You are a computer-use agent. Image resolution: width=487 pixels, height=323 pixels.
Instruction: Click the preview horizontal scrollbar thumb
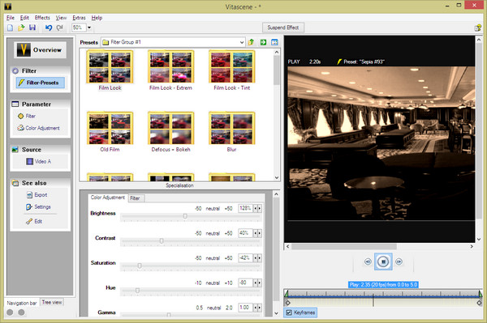tap(344, 247)
